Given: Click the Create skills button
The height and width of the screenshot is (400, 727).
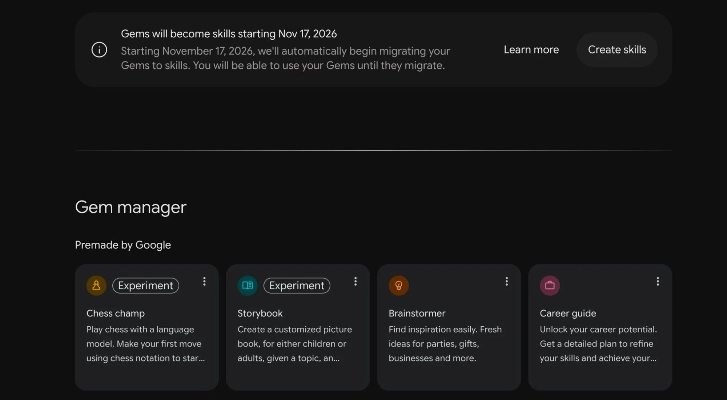Looking at the screenshot, I should pos(617,50).
